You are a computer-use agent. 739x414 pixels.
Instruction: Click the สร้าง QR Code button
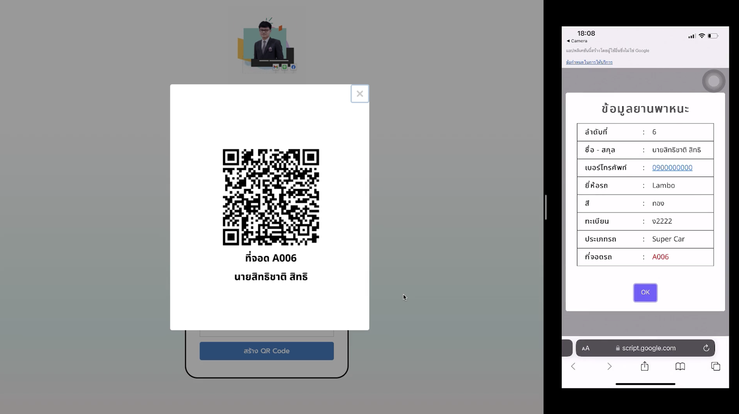(267, 351)
